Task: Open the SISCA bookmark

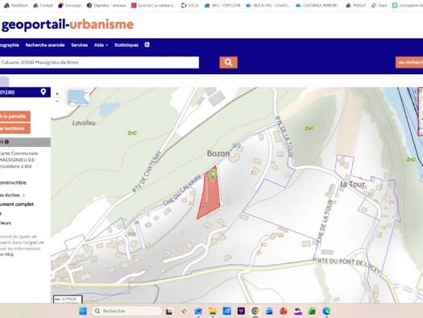Action: pyautogui.click(x=189, y=5)
